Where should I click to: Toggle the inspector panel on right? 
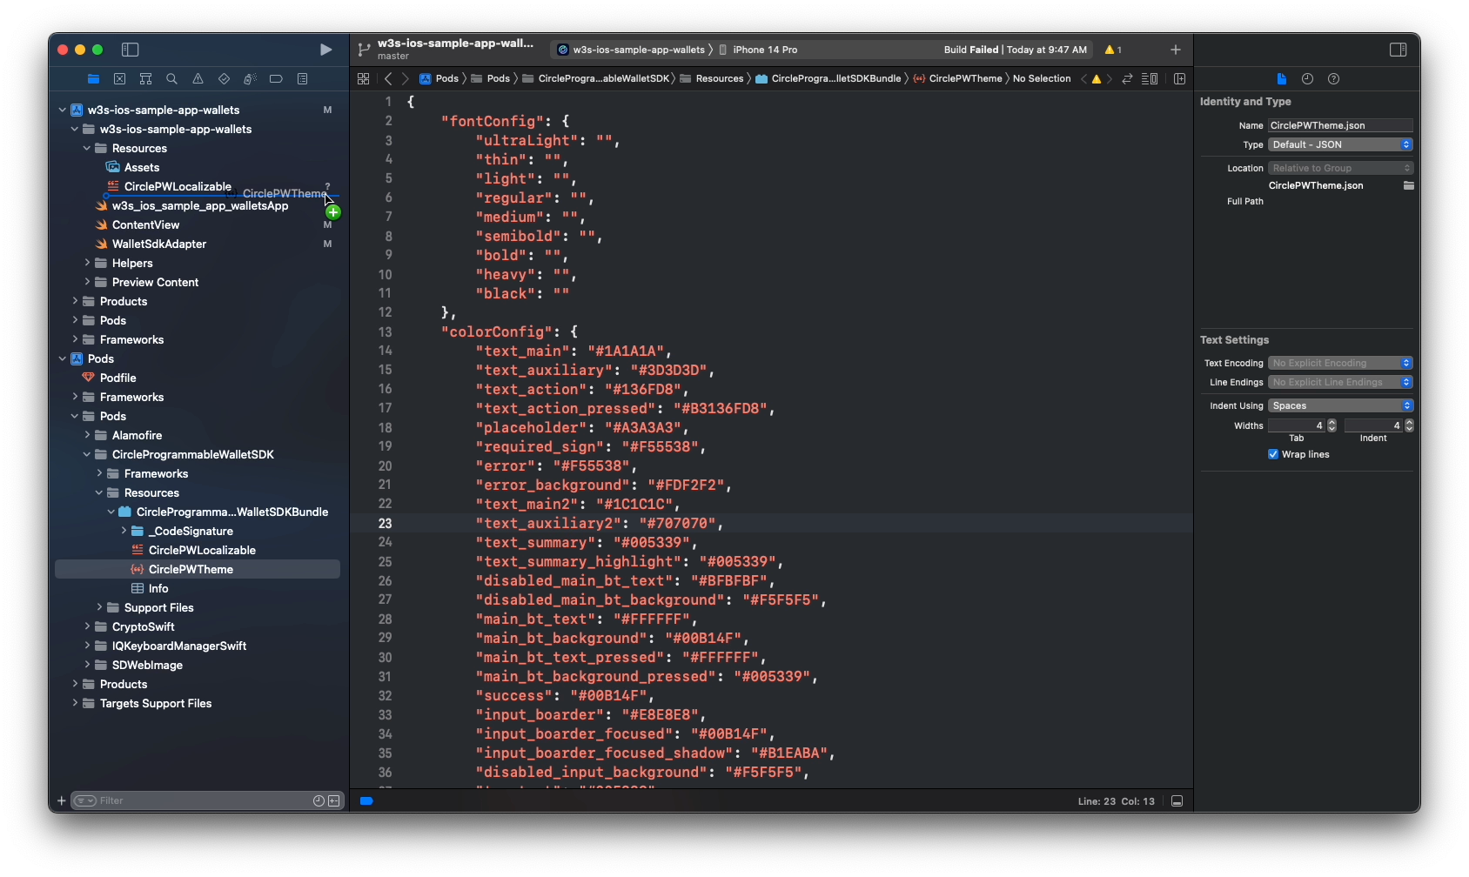click(x=1398, y=50)
